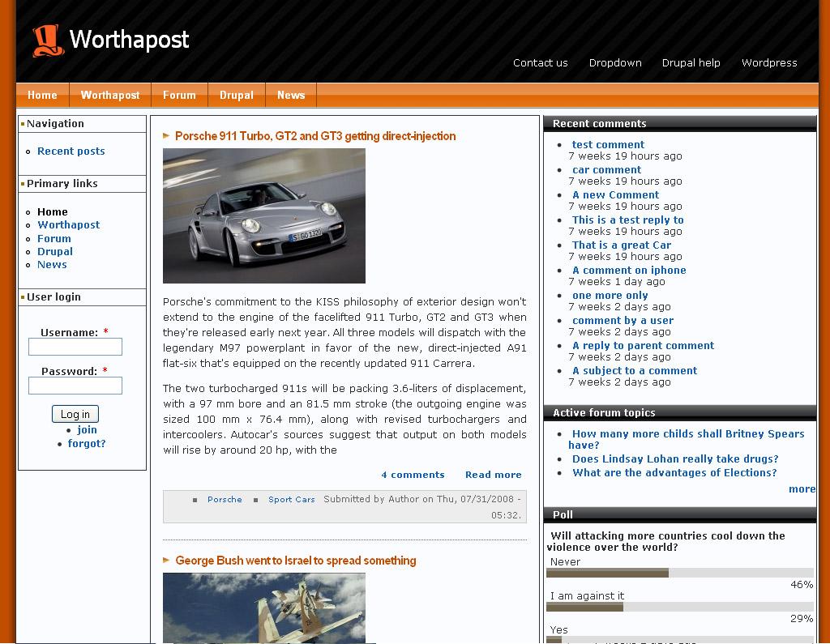Click the forgot? password link
Viewport: 830px width, 644px height.
pos(86,443)
